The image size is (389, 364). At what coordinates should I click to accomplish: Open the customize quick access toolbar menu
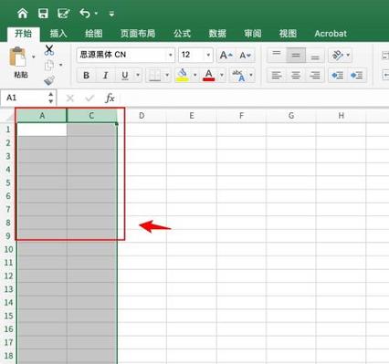coord(111,14)
